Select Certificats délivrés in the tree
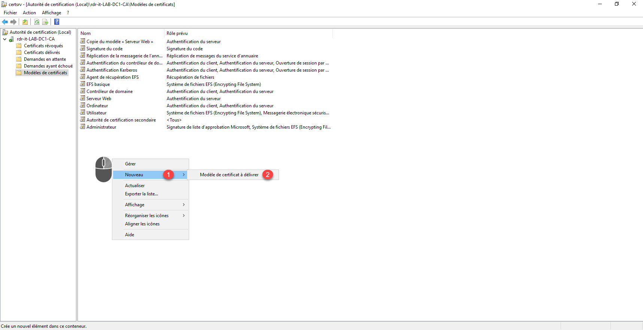The width and height of the screenshot is (643, 330). coord(42,52)
